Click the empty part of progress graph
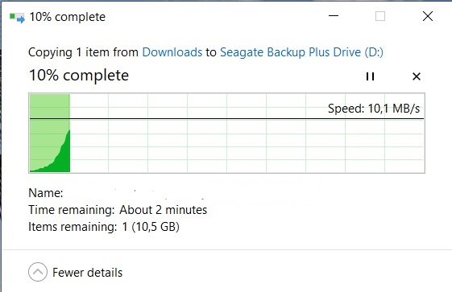 pos(247,146)
